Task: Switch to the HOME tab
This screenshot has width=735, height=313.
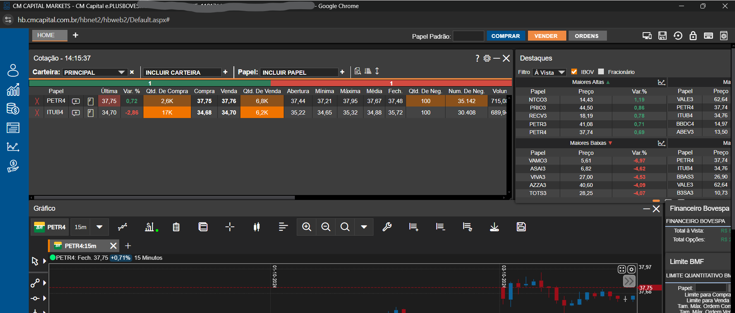Action: (x=49, y=35)
